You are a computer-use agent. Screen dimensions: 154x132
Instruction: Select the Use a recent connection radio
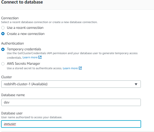[x=3, y=28]
